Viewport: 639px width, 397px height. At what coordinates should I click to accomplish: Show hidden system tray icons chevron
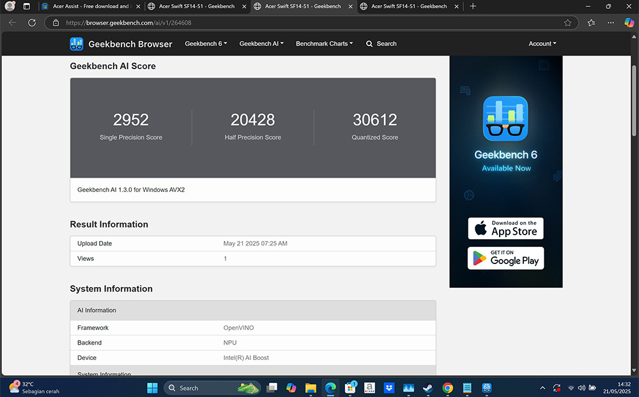point(543,388)
